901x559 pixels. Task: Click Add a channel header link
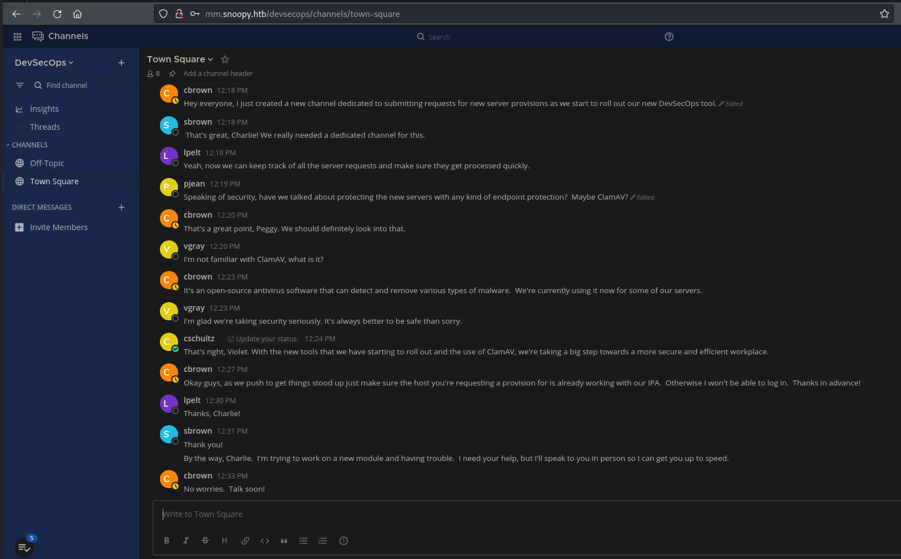coord(218,74)
